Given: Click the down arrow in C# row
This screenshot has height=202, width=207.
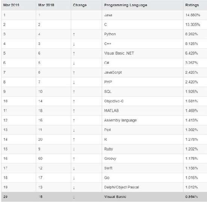Looking at the screenshot, I should [x=74, y=63].
